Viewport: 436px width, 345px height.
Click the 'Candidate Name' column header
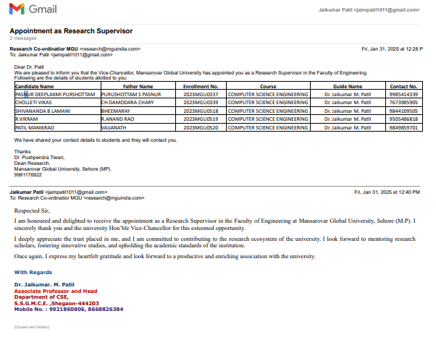(35, 86)
